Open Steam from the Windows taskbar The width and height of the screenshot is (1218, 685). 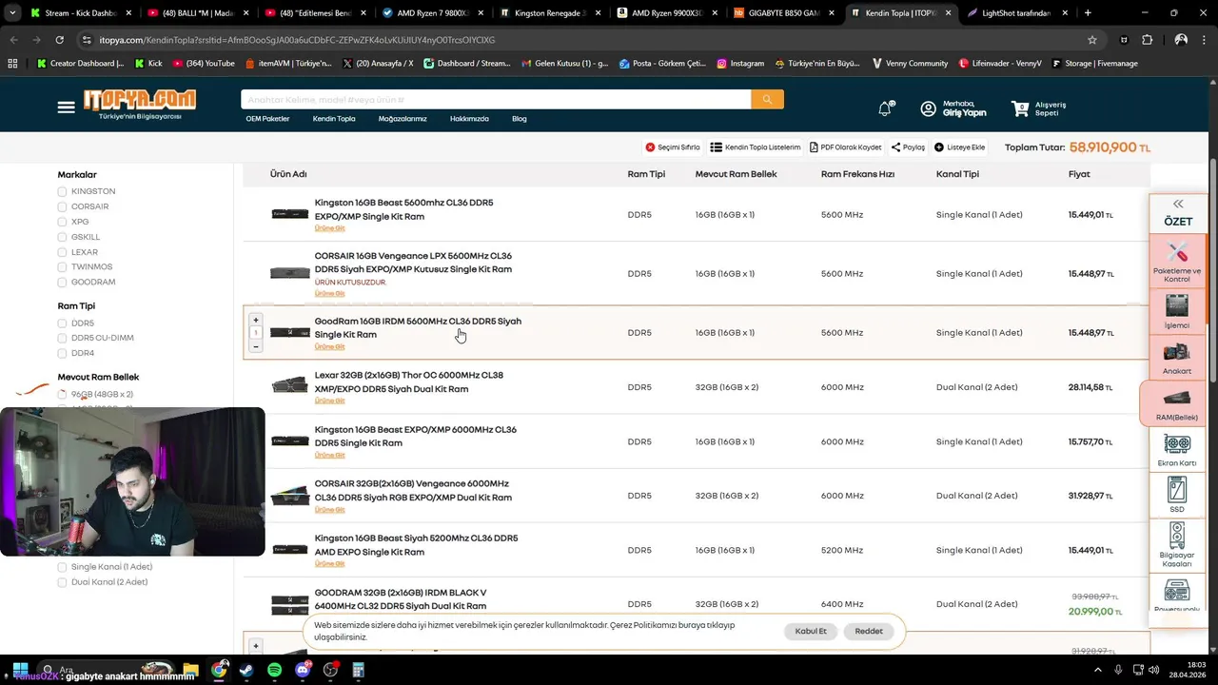pos(246,670)
